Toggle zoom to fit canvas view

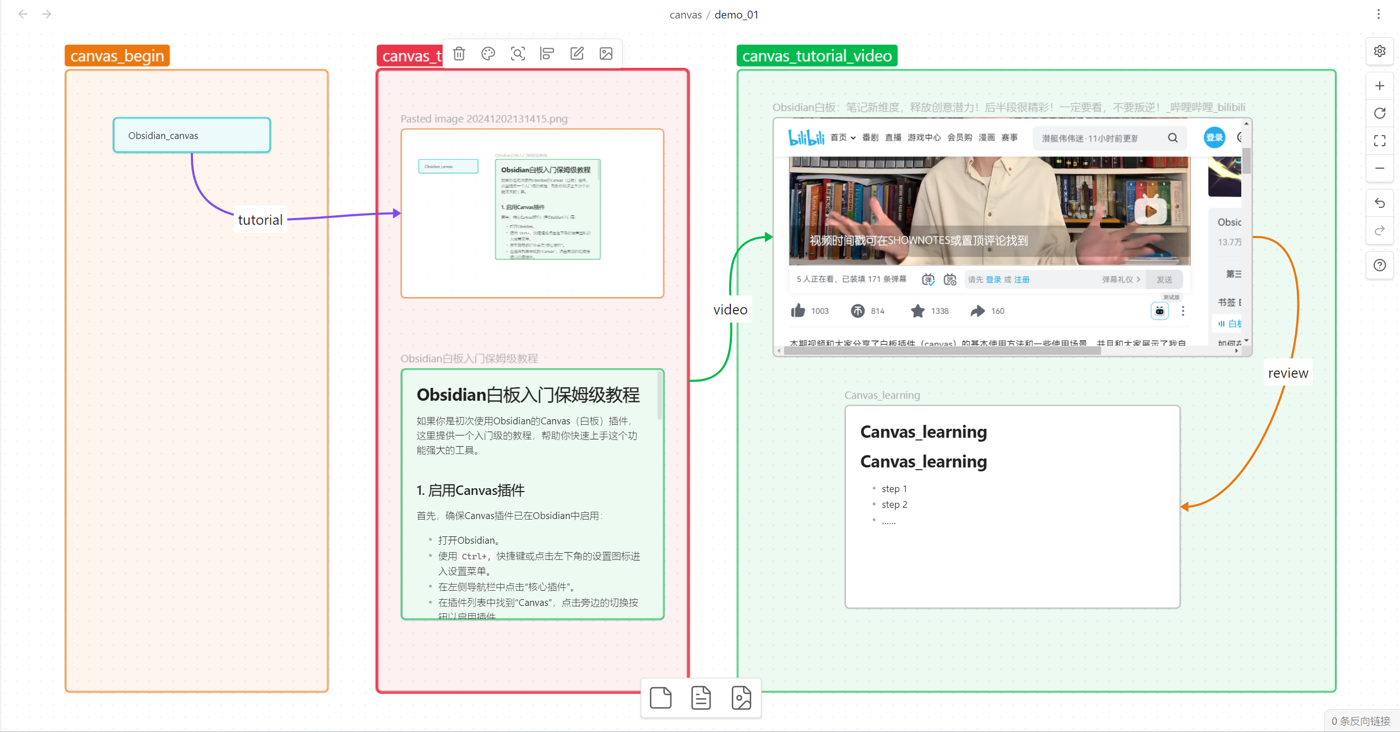[1379, 141]
